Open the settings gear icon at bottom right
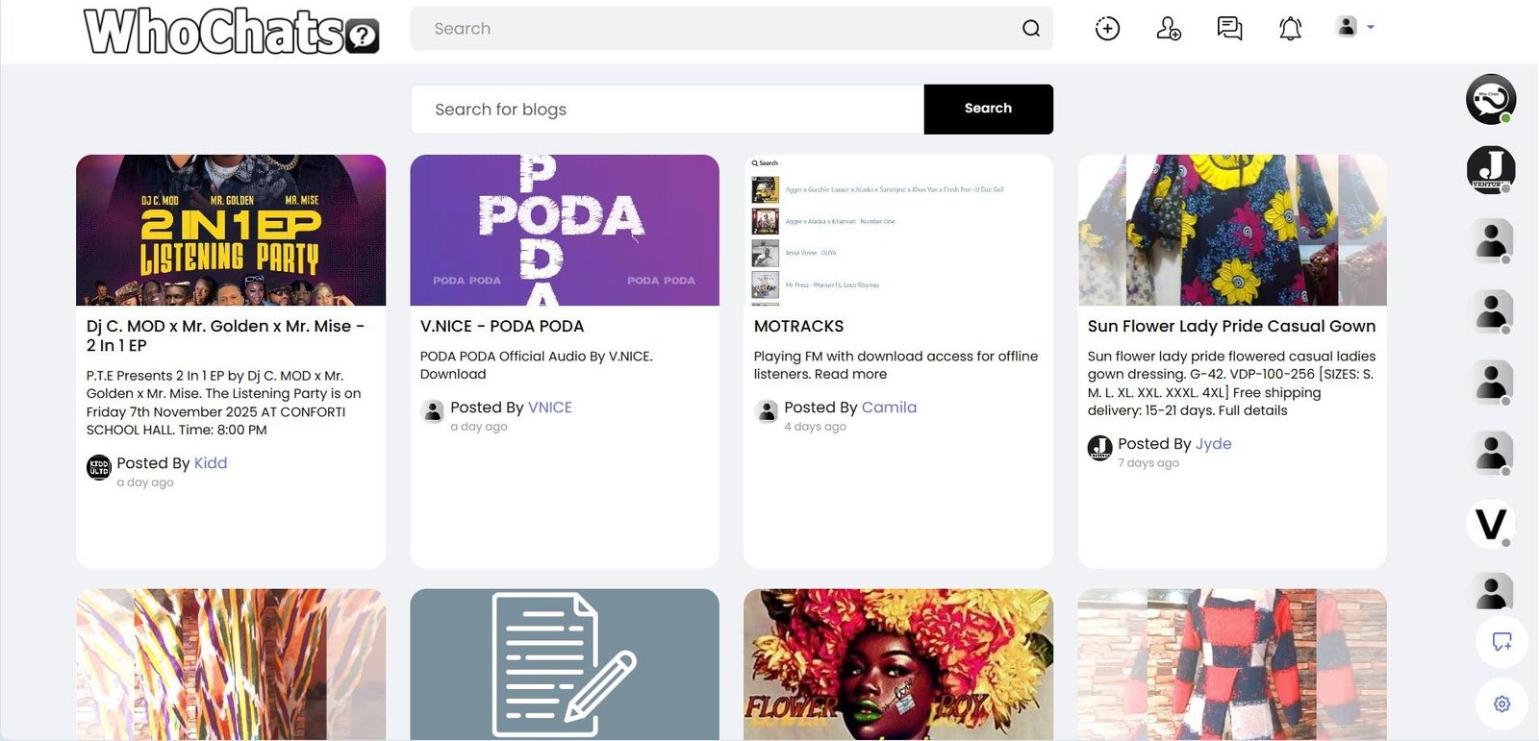1539x741 pixels. point(1501,704)
